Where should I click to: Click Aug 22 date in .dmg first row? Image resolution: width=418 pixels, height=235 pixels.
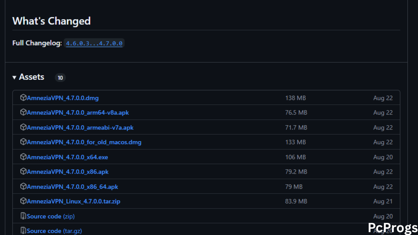pyautogui.click(x=383, y=98)
